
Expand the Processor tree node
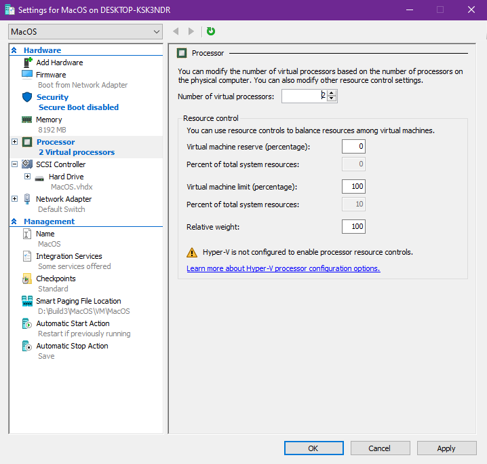pos(15,142)
